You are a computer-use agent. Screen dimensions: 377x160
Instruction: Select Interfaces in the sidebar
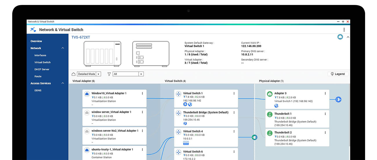pos(40,55)
